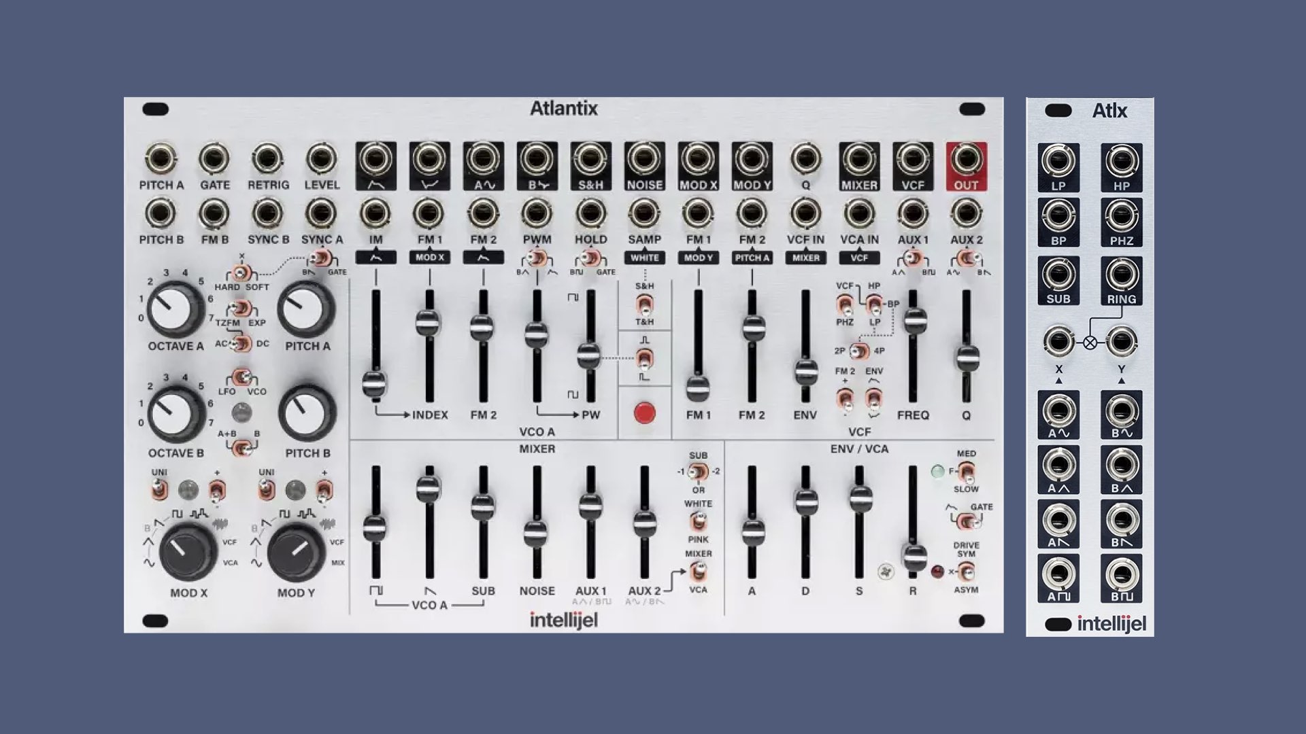Image resolution: width=1306 pixels, height=734 pixels.
Task: Click the red manual sample button
Action: pyautogui.click(x=644, y=413)
